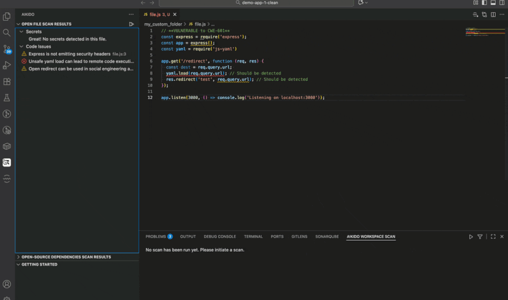Toggle the secondary sidebar visibility
The height and width of the screenshot is (300, 508).
pyautogui.click(x=501, y=3)
